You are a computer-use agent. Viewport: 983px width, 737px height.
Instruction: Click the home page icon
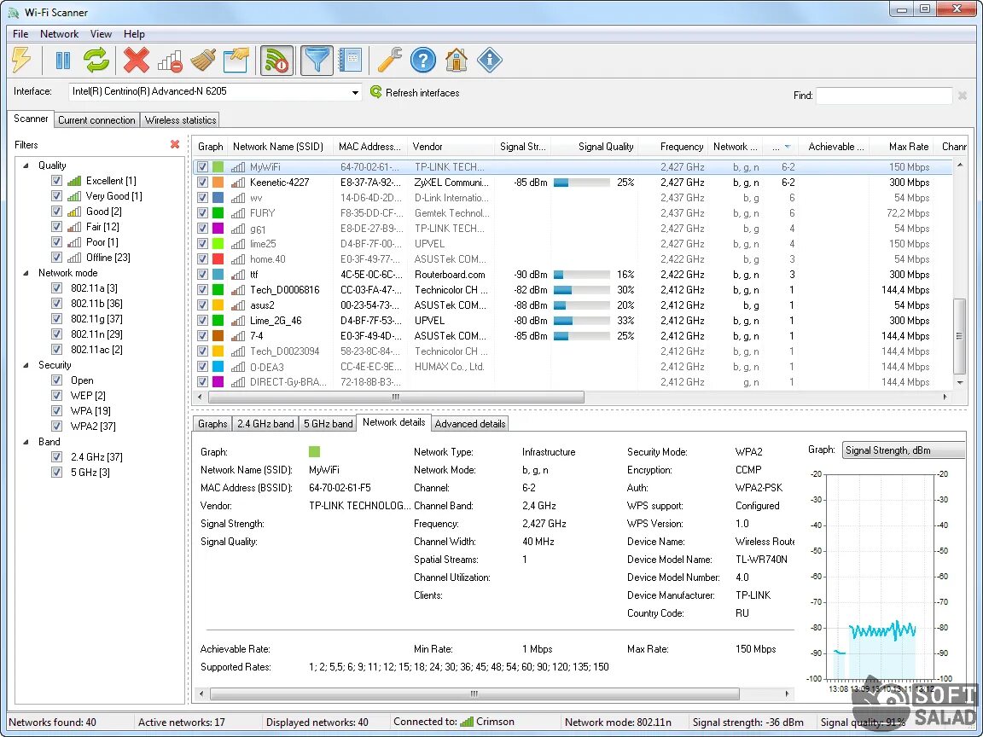[457, 61]
